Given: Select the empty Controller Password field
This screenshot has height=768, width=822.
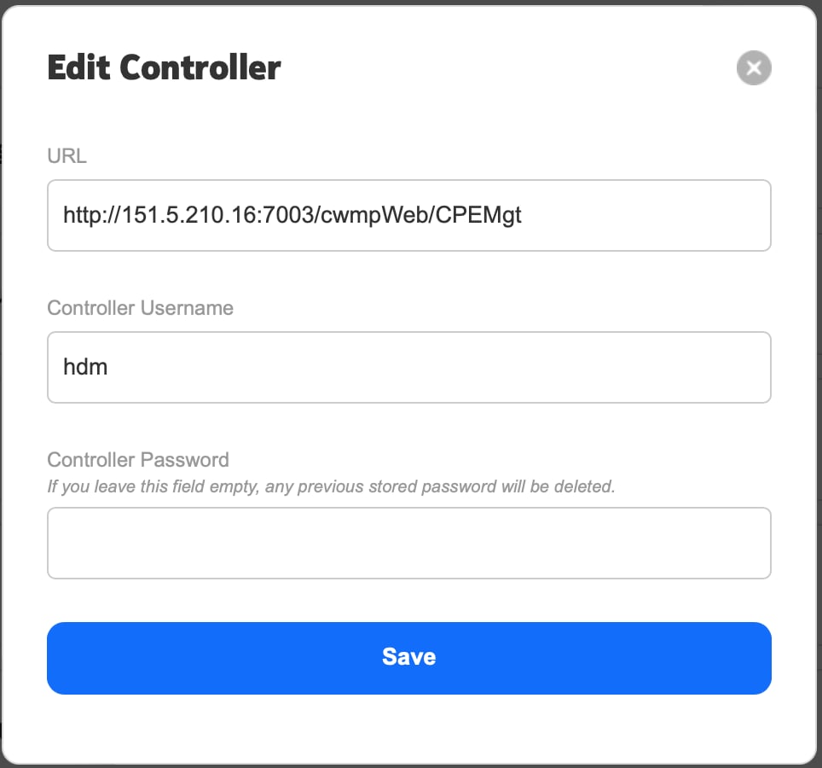Looking at the screenshot, I should click(409, 544).
